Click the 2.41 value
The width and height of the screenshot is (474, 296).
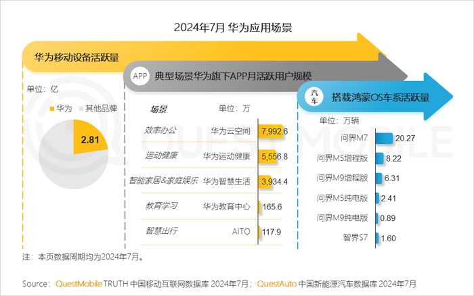[x=389, y=198]
